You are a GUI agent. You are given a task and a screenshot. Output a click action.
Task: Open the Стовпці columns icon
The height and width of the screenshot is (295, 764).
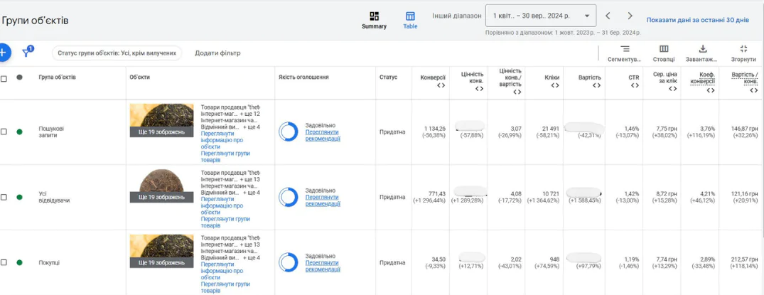664,53
